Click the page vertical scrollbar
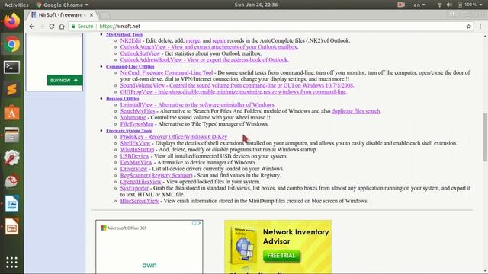The width and height of the screenshot is (488, 274). pos(485,137)
